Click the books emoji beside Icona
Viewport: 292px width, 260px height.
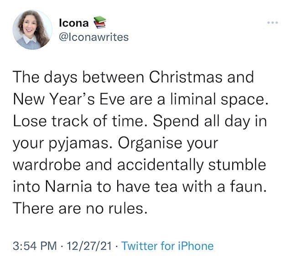coord(99,22)
